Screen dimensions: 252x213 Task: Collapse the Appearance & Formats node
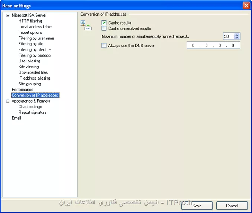(x=7, y=101)
